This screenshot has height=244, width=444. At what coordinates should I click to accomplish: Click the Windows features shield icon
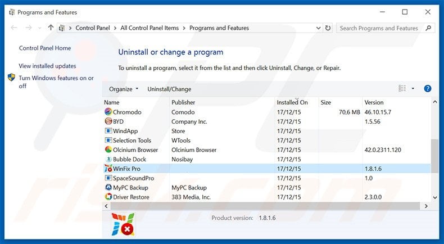[x=11, y=78]
